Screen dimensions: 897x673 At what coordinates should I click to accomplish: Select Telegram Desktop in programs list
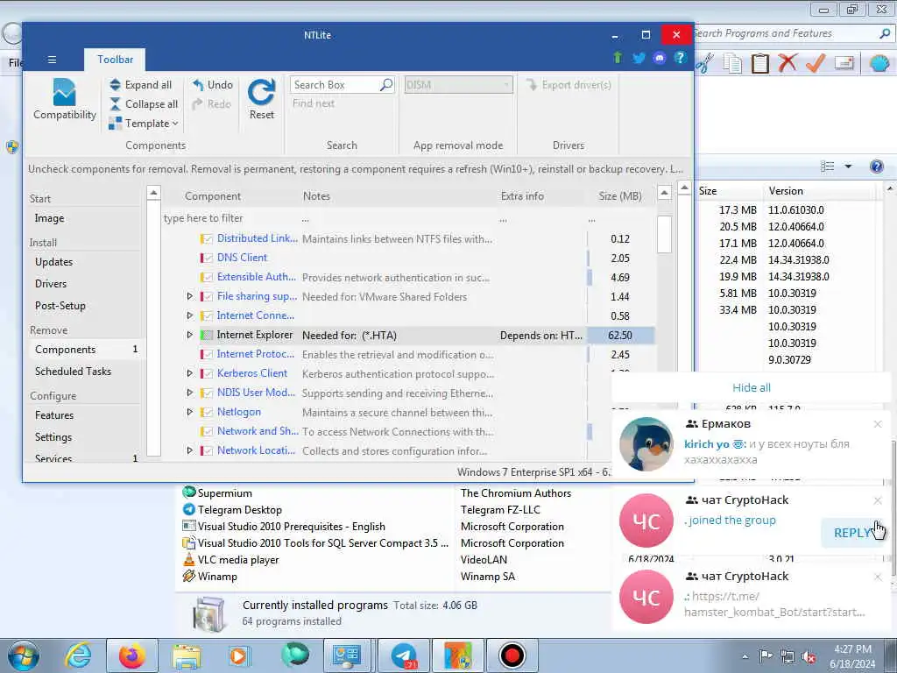pos(240,510)
